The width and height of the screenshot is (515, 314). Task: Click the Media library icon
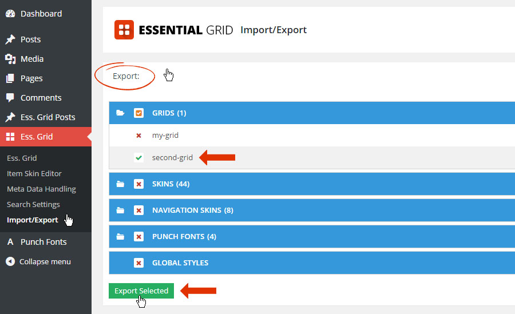10,59
